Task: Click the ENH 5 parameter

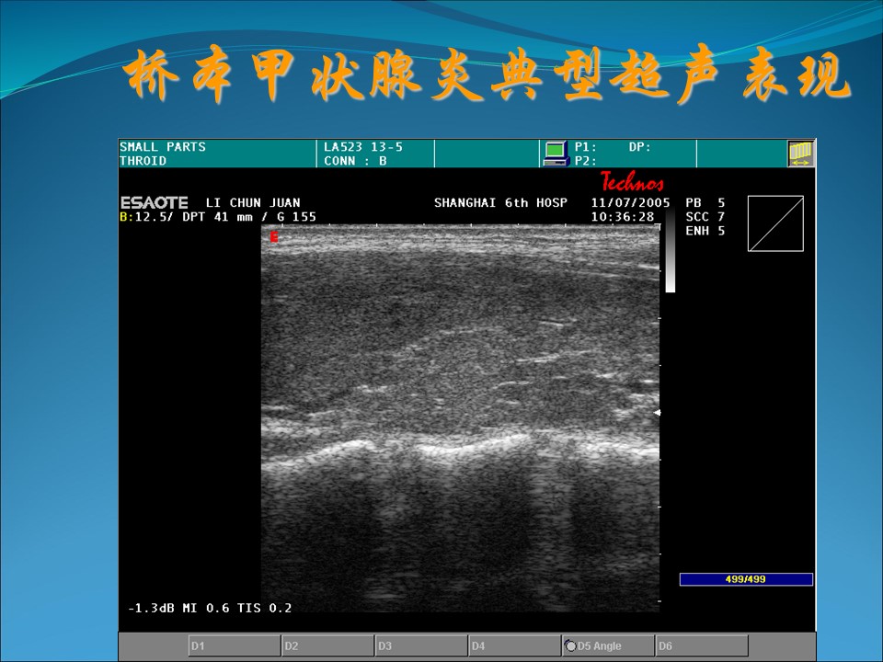Action: pos(705,231)
